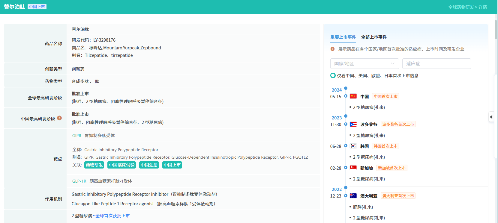Click the 药物研发 related tag button
The height and width of the screenshot is (223, 498).
(x=94, y=165)
